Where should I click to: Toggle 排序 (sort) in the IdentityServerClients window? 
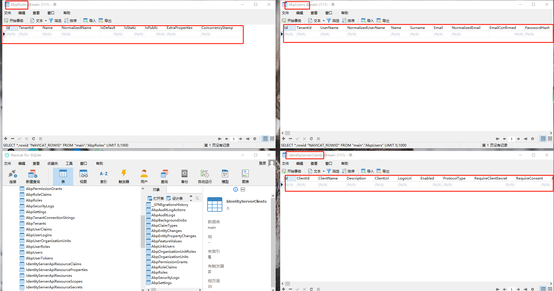coord(348,171)
